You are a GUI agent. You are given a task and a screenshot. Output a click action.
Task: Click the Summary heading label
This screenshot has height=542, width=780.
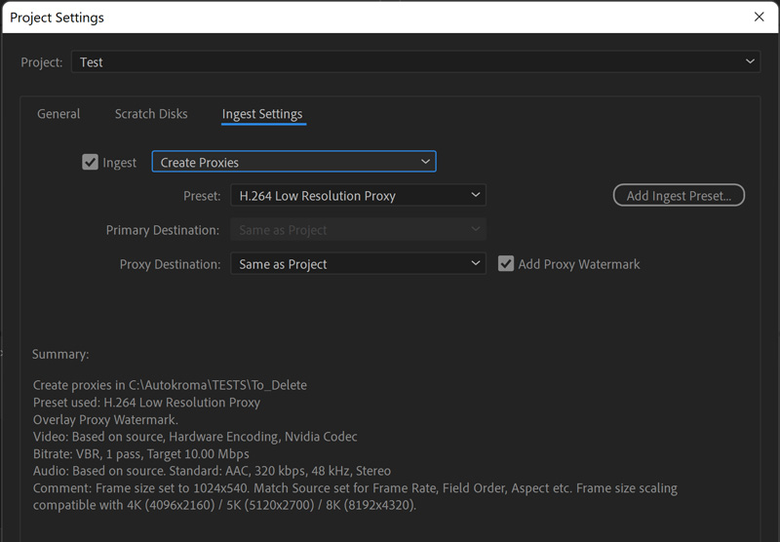pos(60,354)
